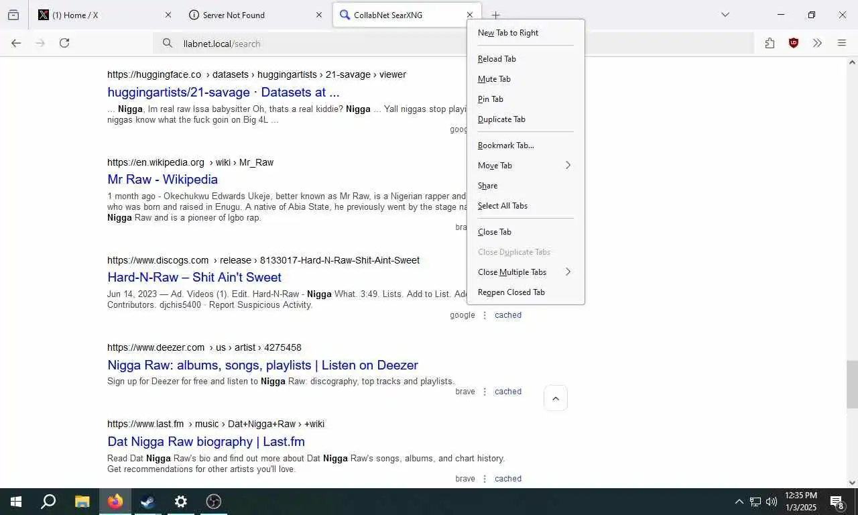The width and height of the screenshot is (858, 515).
Task: Go back to the previous page
Action: click(16, 43)
